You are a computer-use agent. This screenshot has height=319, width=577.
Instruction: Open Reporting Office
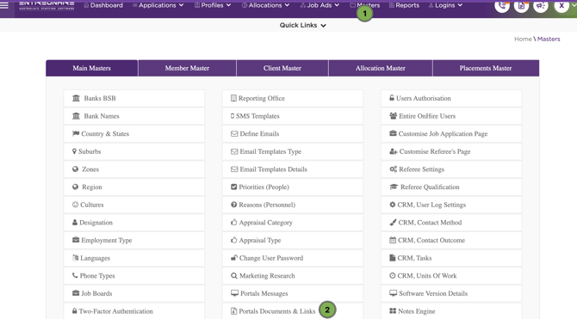[293, 98]
